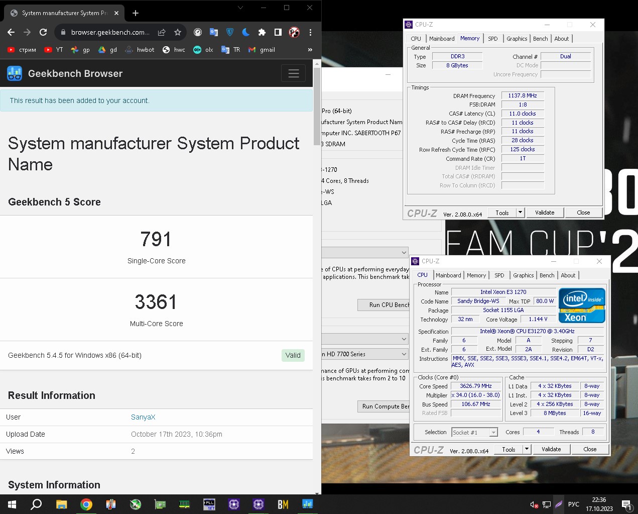This screenshot has width=638, height=514.
Task: Expand Tools dropdown arrow in lower CPU-Z window
Action: click(x=527, y=449)
